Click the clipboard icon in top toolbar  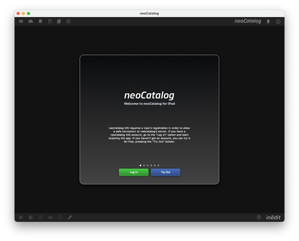(x=50, y=21)
